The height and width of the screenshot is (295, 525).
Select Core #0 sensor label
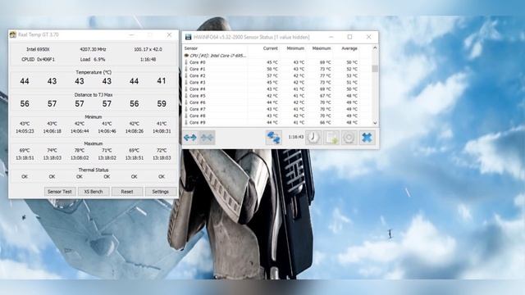click(x=197, y=62)
